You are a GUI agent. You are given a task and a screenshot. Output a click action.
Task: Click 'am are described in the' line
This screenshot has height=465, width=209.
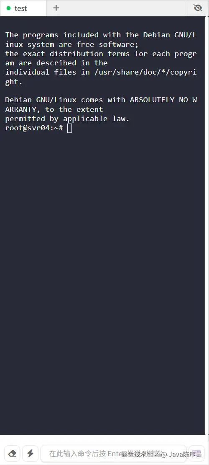pos(56,63)
